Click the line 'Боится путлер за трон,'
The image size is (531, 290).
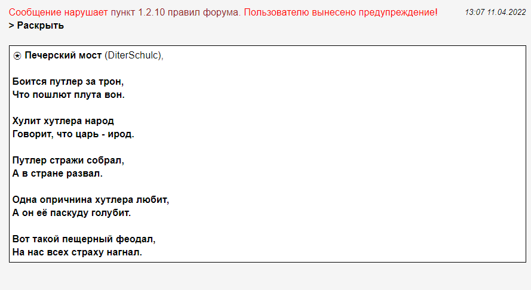[x=68, y=82]
